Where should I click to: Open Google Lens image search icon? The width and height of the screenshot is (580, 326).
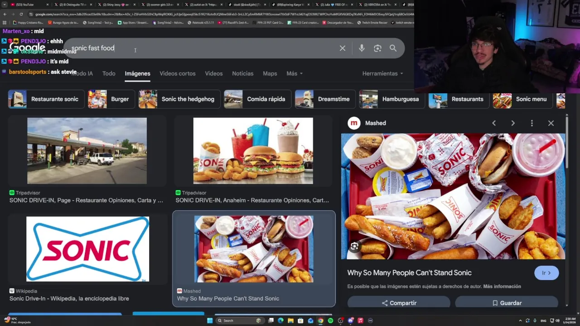pyautogui.click(x=377, y=48)
